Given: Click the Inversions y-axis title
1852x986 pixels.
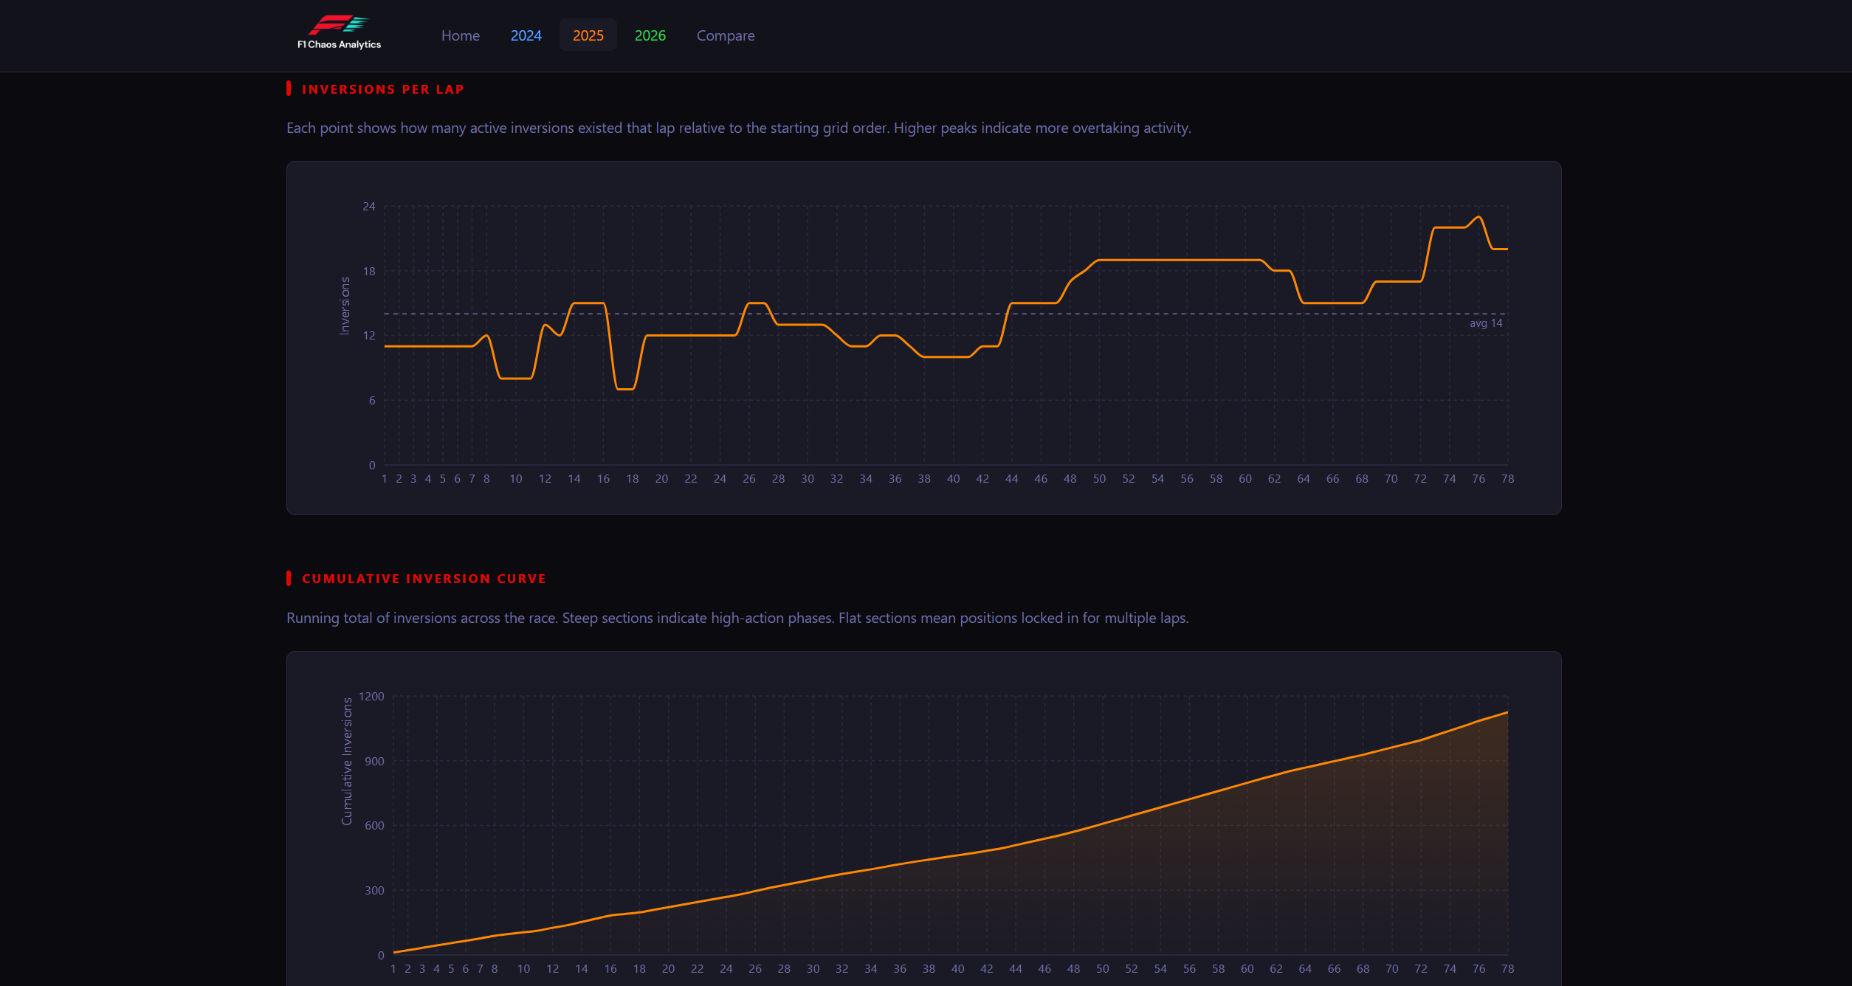Looking at the screenshot, I should 345,306.
